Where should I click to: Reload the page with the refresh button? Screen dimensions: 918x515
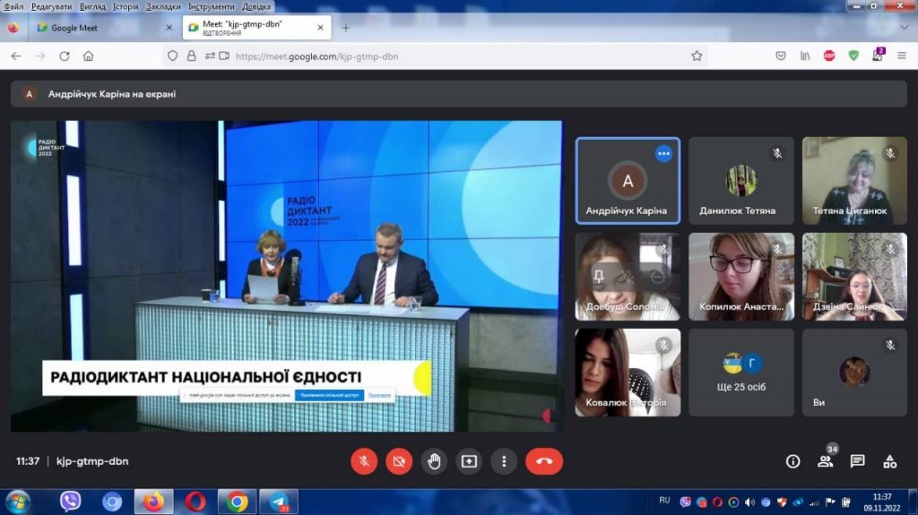65,56
